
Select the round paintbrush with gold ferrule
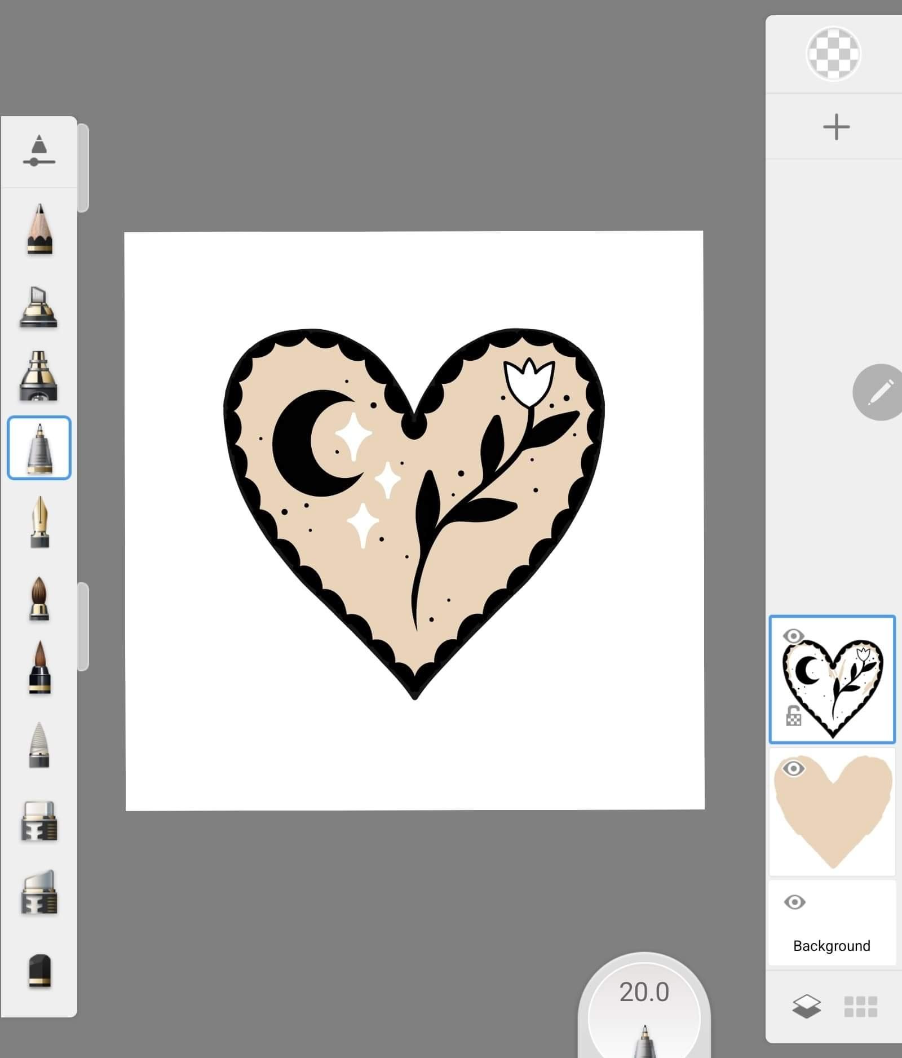click(39, 599)
